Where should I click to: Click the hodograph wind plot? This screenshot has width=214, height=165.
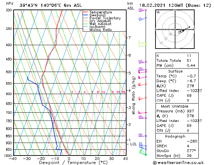[175, 29]
